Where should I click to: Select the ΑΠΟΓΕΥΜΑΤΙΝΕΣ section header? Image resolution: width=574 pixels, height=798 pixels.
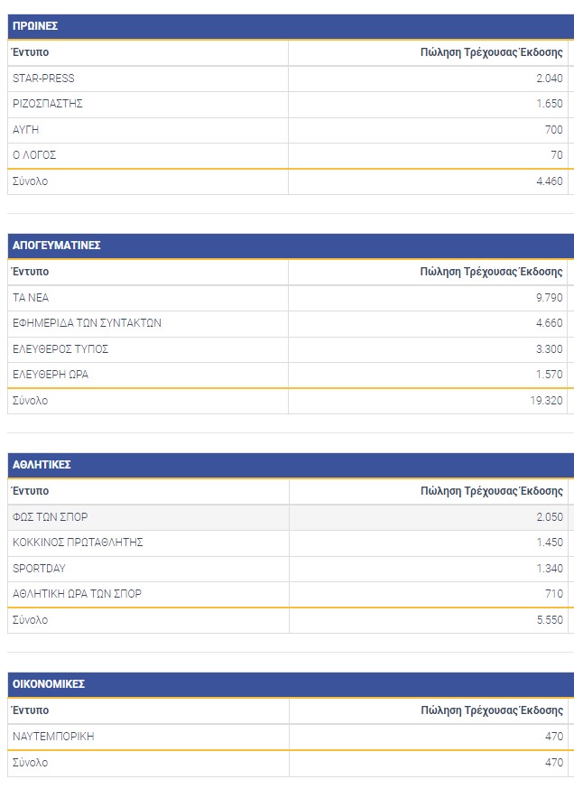click(56, 246)
